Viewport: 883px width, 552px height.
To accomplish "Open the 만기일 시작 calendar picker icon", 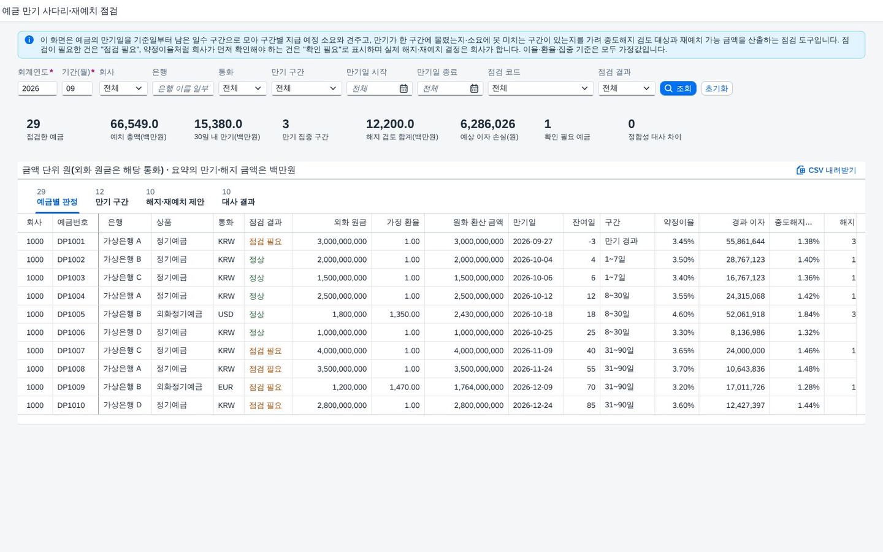I will tap(403, 88).
